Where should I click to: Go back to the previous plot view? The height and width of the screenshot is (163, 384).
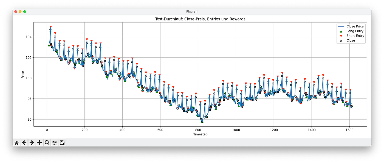tap(24, 142)
